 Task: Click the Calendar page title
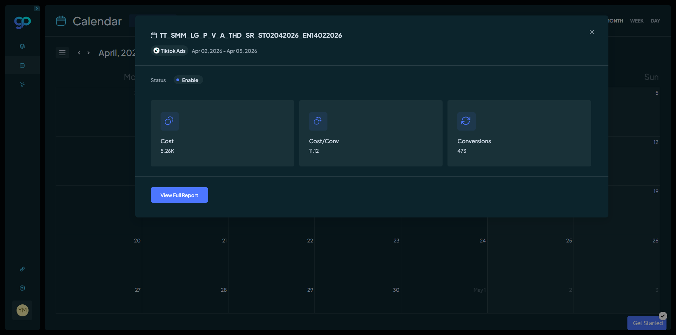pyautogui.click(x=97, y=21)
